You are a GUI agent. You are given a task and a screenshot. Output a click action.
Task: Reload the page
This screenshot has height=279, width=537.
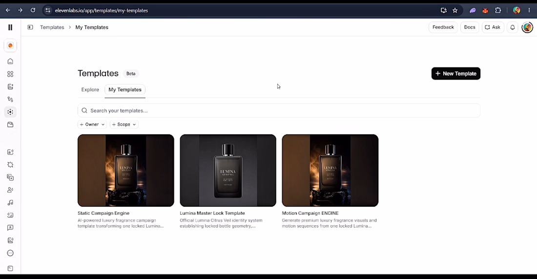33,10
